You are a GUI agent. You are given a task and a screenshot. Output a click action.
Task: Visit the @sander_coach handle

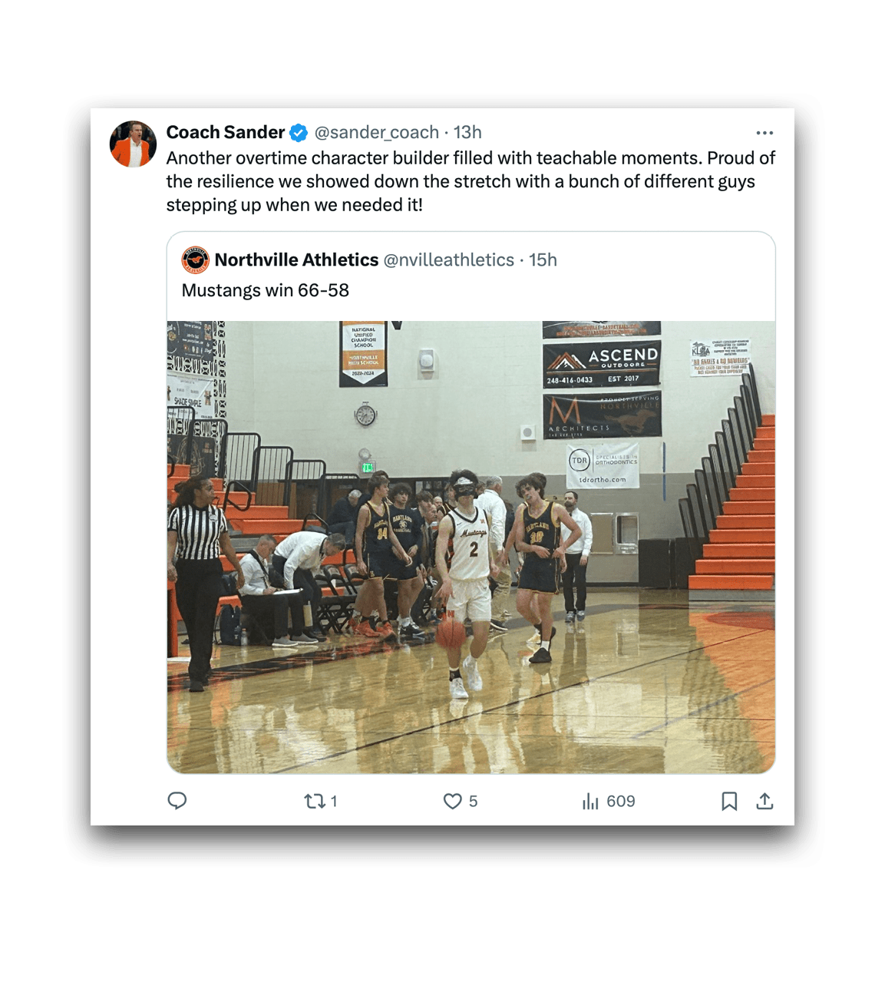(377, 132)
